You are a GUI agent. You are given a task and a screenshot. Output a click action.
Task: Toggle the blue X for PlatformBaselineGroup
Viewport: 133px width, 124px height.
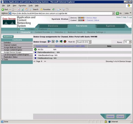coord(35,52)
